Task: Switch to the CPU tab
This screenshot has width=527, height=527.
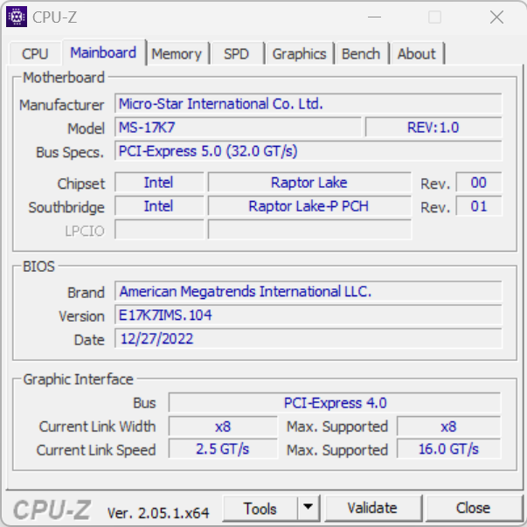Action: 35,54
